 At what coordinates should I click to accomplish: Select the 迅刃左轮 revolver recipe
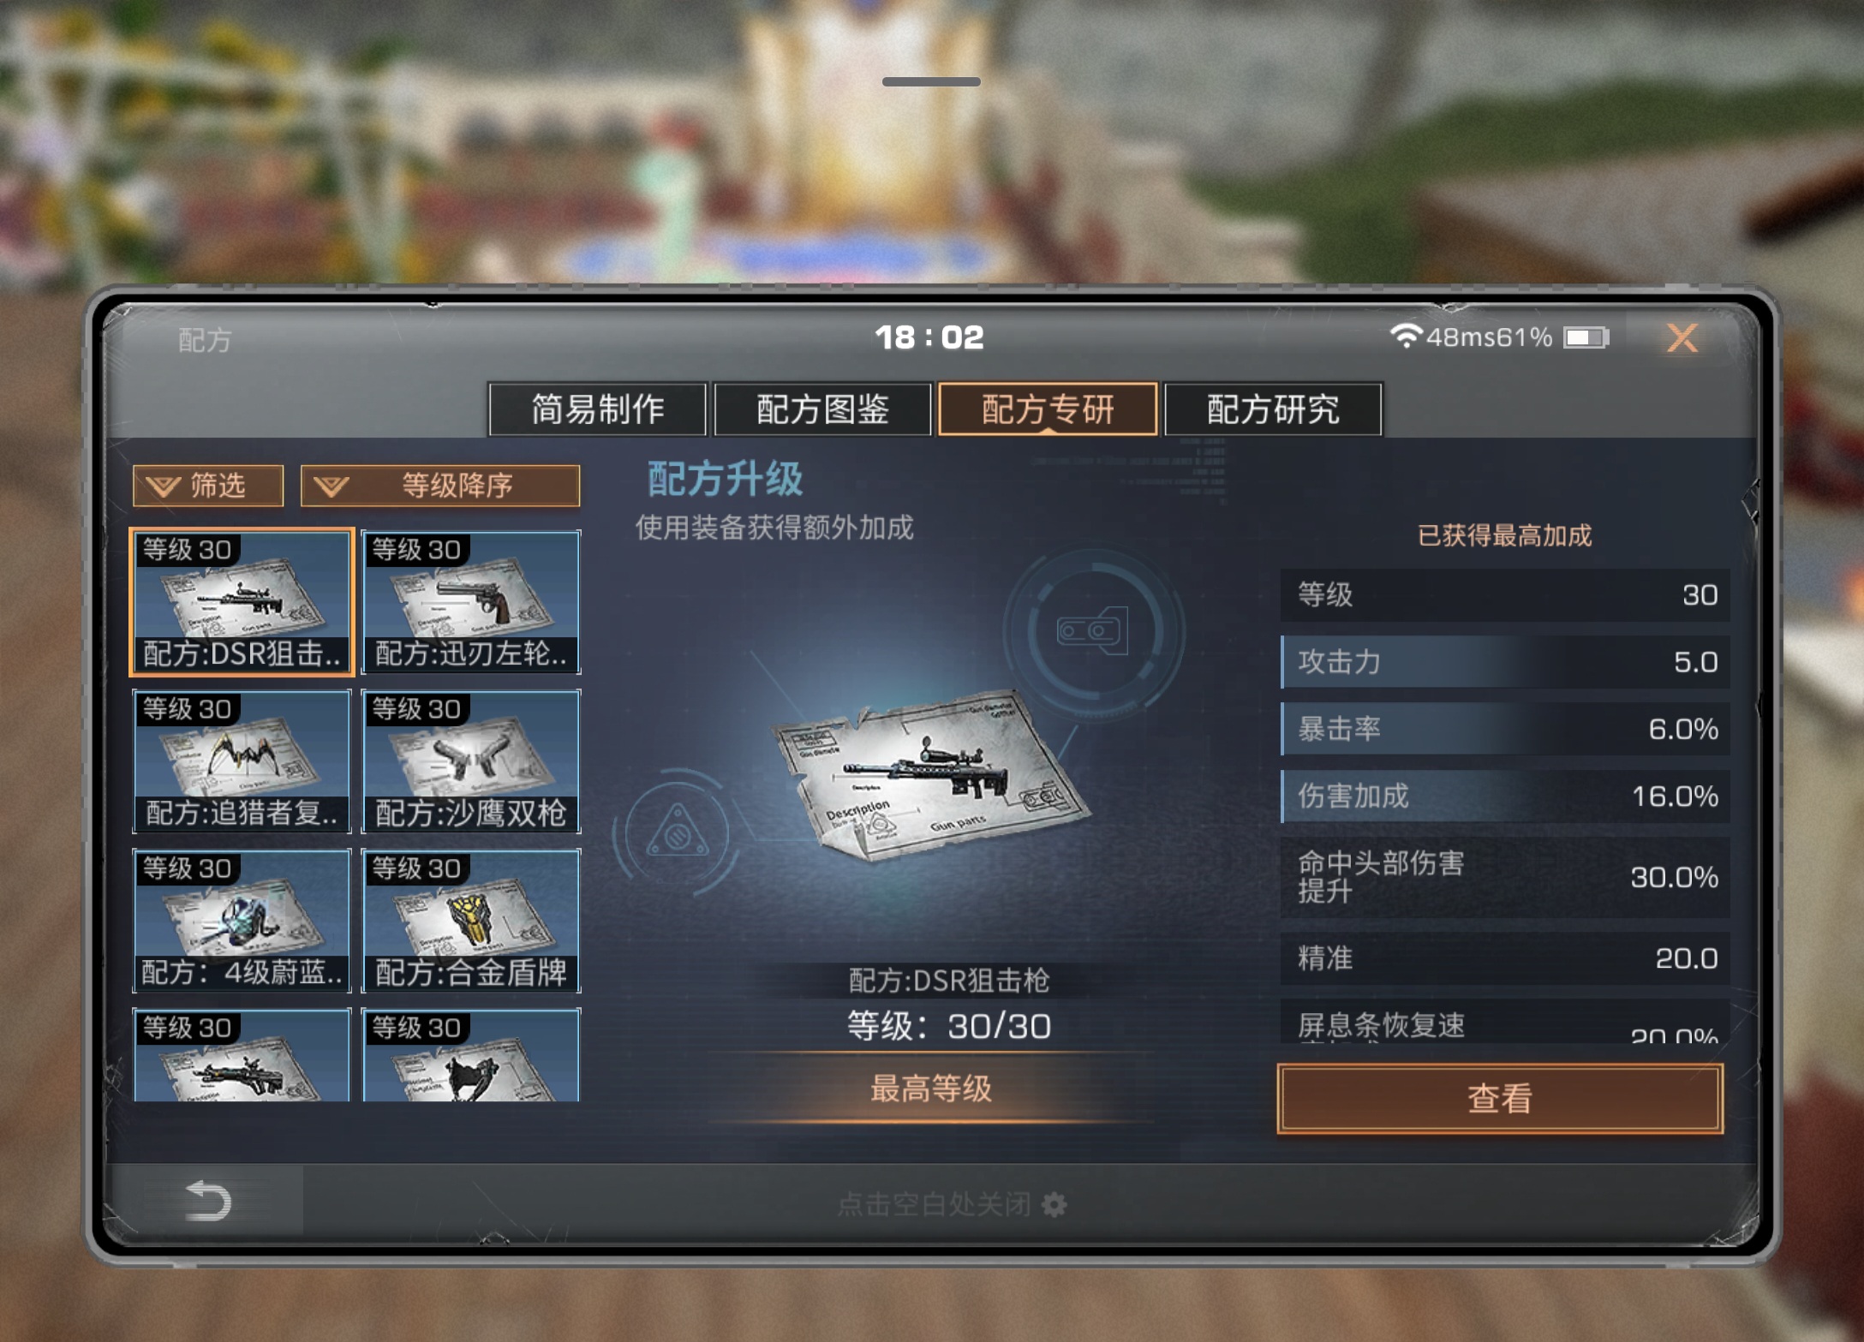pyautogui.click(x=471, y=602)
